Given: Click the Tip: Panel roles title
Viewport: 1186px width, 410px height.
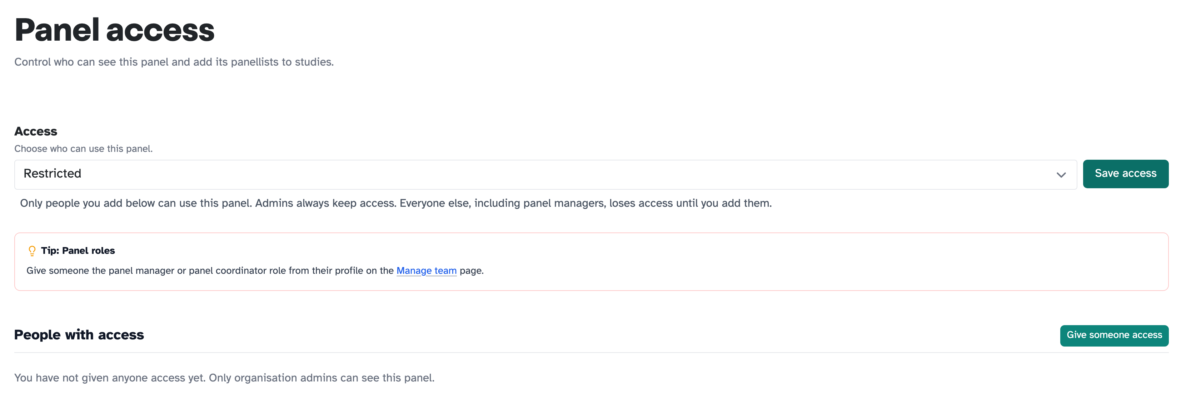Looking at the screenshot, I should click(x=78, y=251).
